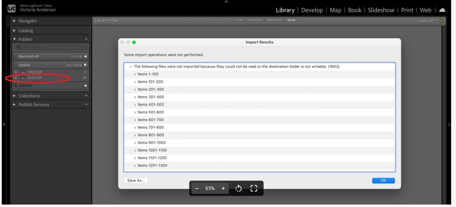456x207 pixels.
Task: Select the 101OLYMP folder
Action: (x=51, y=78)
